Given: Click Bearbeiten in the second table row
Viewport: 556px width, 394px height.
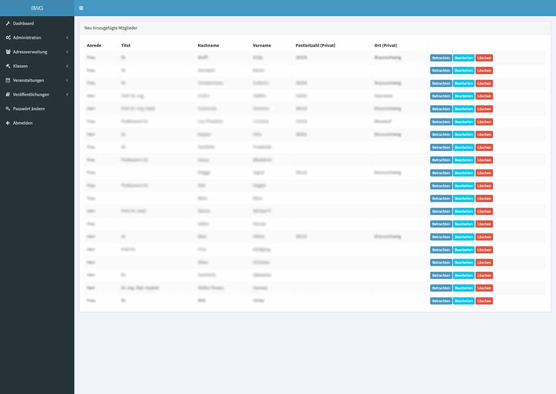Looking at the screenshot, I should pyautogui.click(x=464, y=71).
